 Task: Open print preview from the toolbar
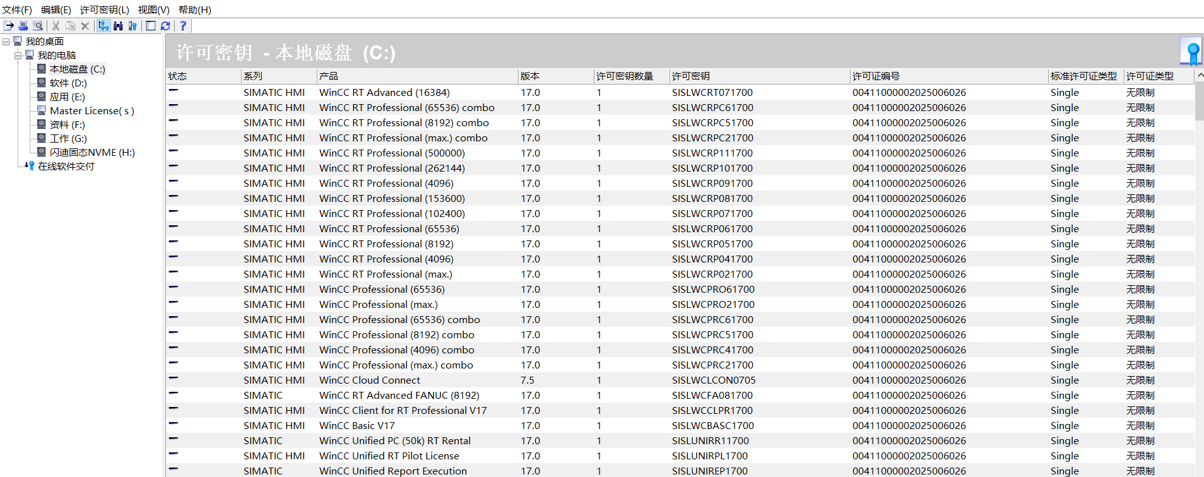coord(38,26)
